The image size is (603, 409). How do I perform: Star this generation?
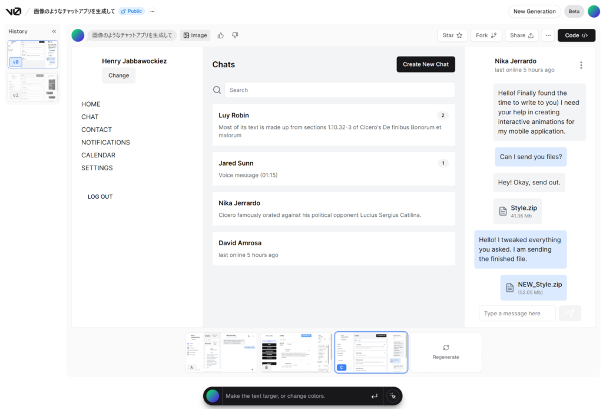pyautogui.click(x=453, y=35)
